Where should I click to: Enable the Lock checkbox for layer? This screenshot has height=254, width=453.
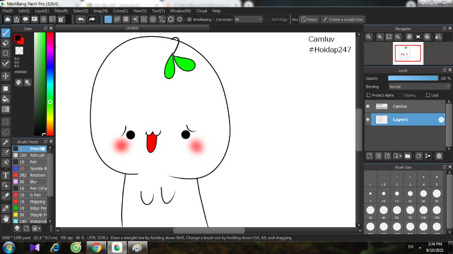428,95
